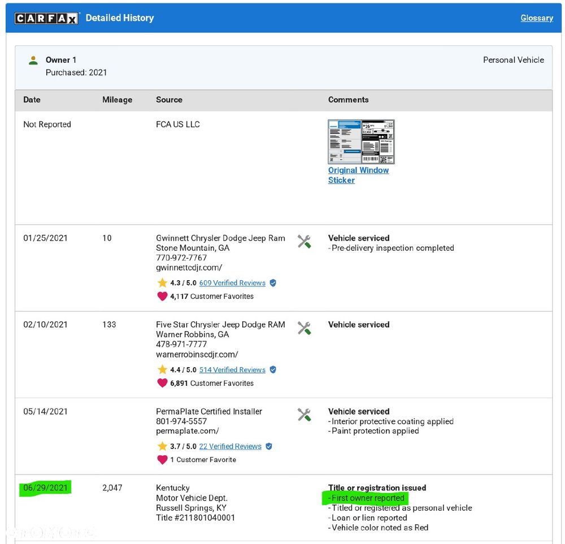Click 'Purchased: 2021' text

point(76,72)
